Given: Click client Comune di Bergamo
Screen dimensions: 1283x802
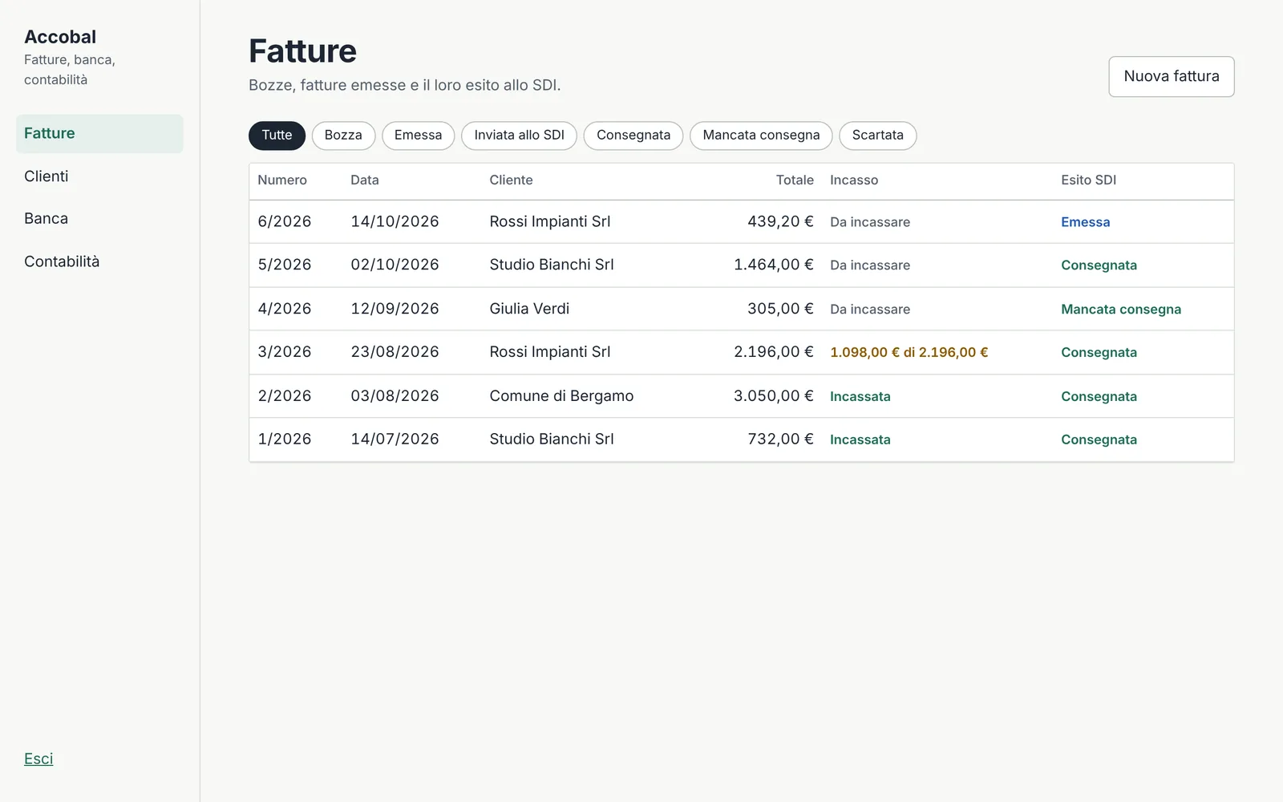Looking at the screenshot, I should (561, 396).
